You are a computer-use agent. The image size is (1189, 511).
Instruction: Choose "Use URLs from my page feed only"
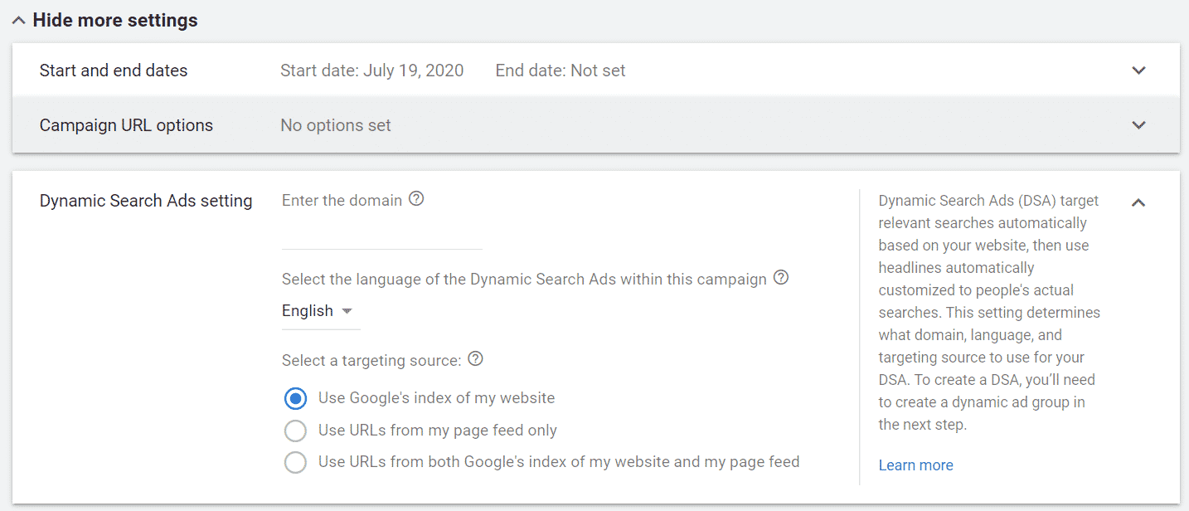coord(295,430)
